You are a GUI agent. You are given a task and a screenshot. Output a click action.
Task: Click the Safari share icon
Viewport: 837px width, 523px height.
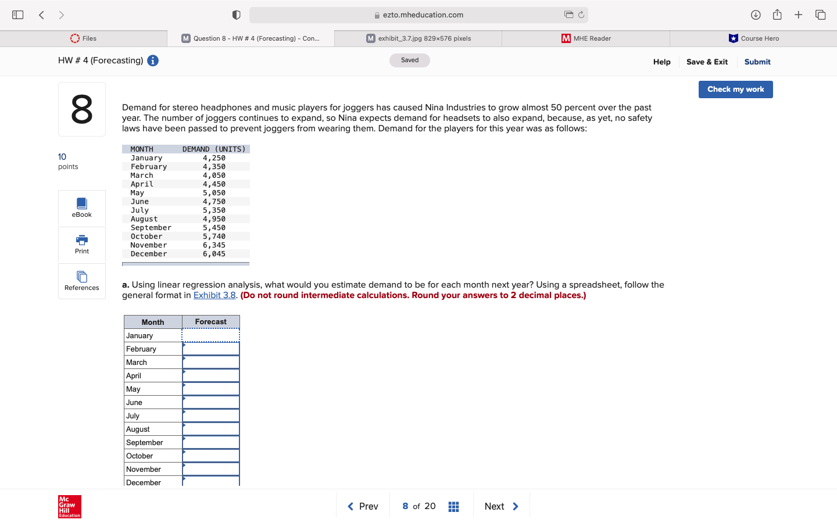tap(778, 15)
